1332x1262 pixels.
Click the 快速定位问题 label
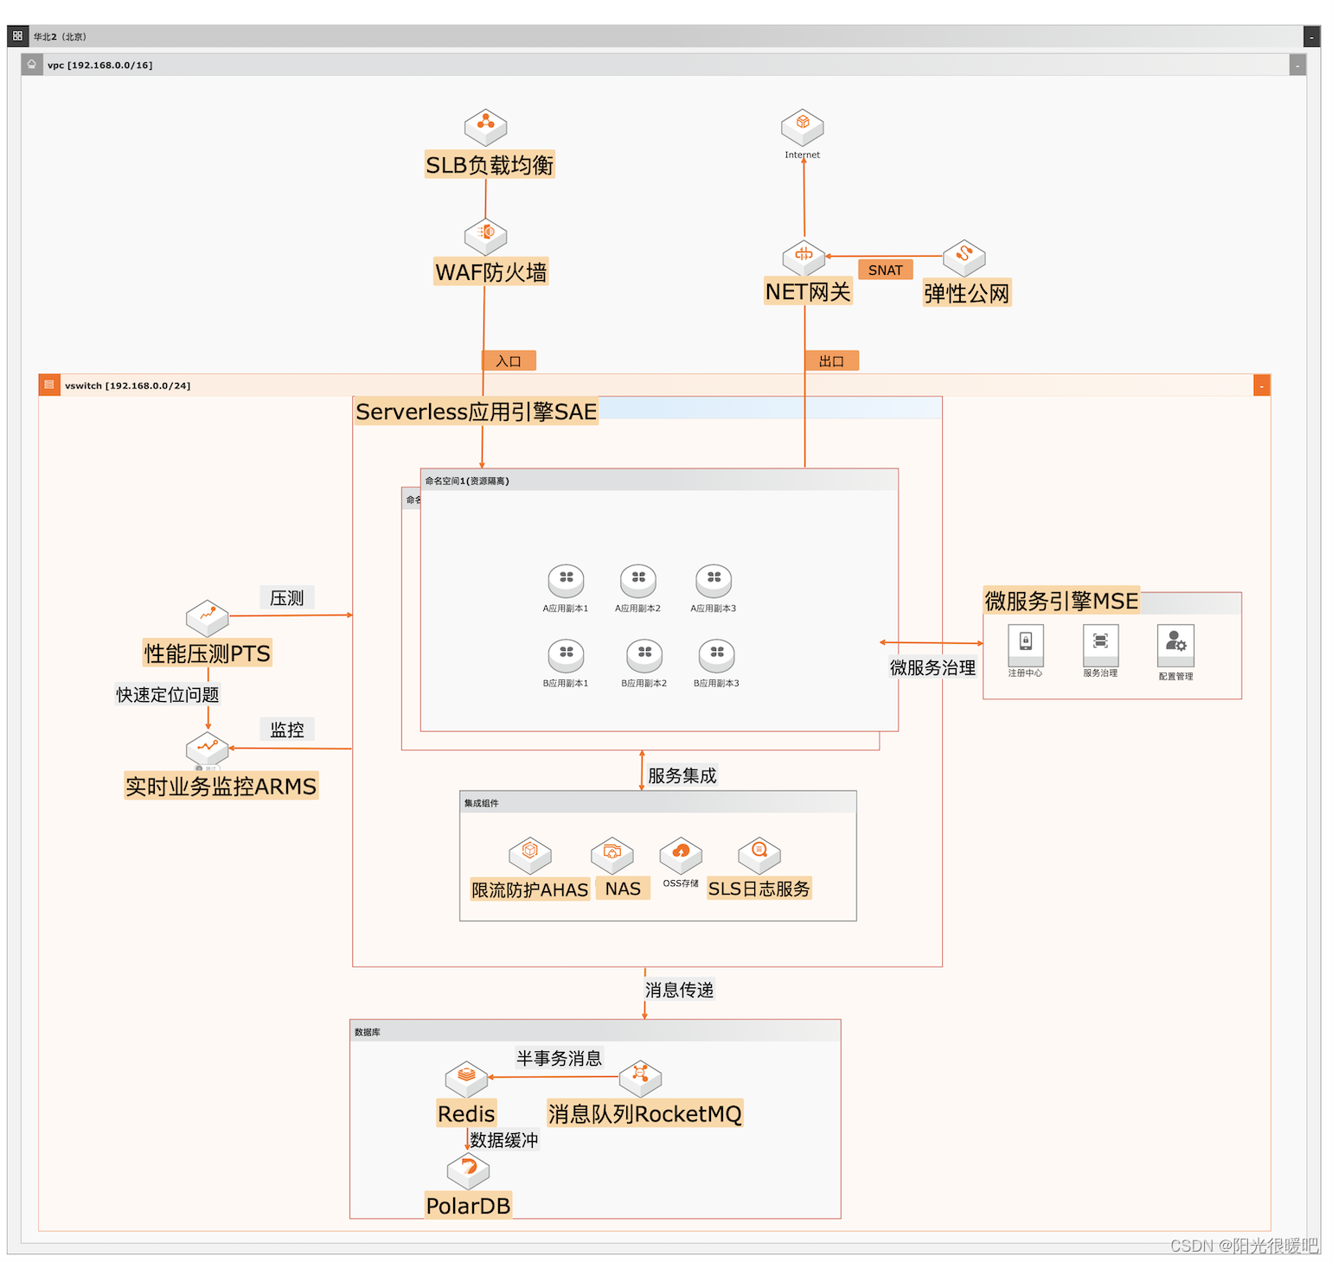(x=168, y=694)
